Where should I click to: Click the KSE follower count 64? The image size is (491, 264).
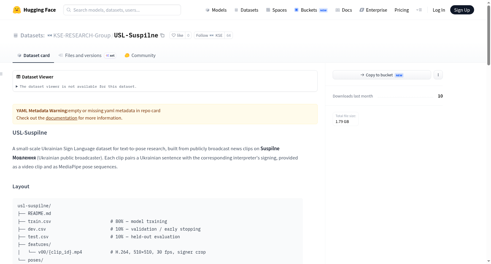(x=229, y=35)
